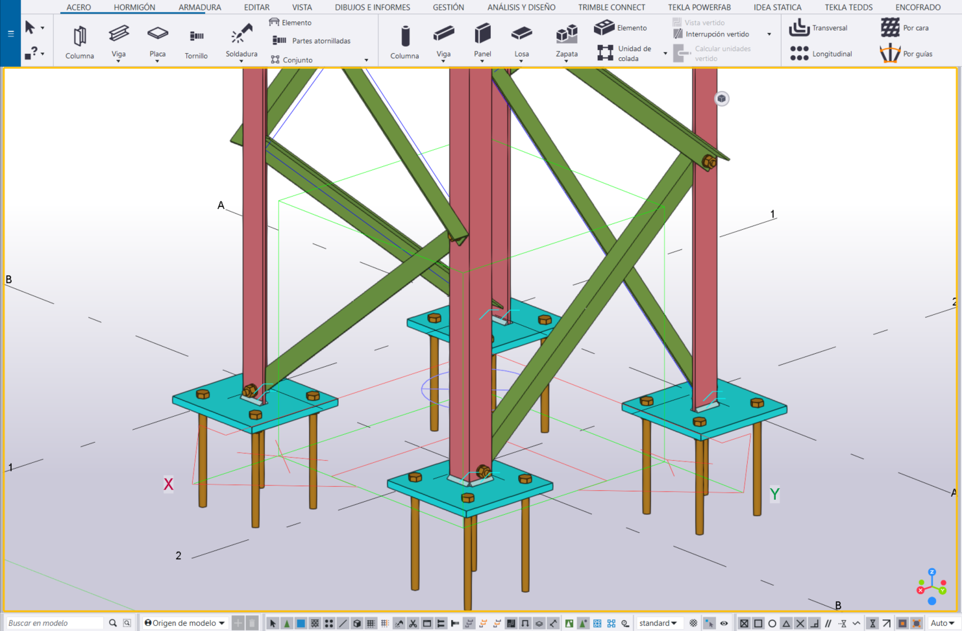Screen dimensions: 962x631
Task: Open the Origen de modelo dropdown
Action: [x=185, y=623]
